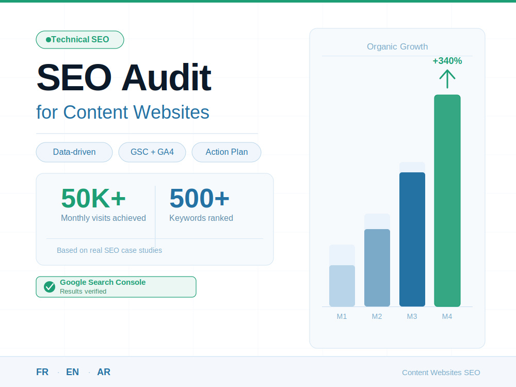The image size is (516, 387).
Task: Click the Keywords ranked label
Action: tap(201, 218)
